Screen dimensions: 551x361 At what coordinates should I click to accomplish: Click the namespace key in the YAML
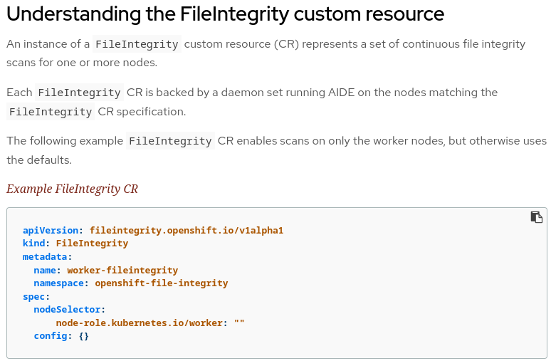pos(59,283)
